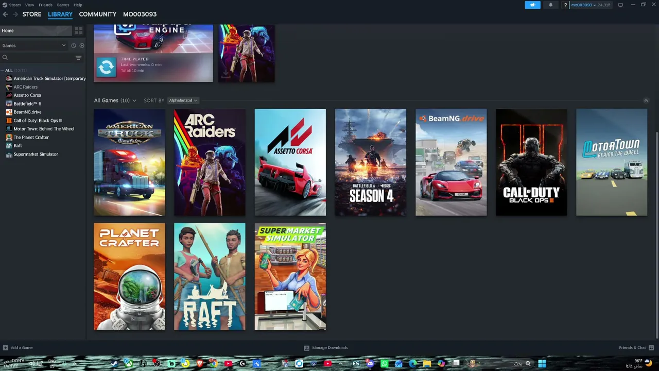
Task: Open File Explorer folder in taskbar
Action: tap(427, 364)
